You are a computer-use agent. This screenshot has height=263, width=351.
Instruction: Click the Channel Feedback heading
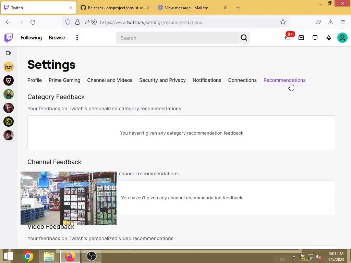point(55,162)
